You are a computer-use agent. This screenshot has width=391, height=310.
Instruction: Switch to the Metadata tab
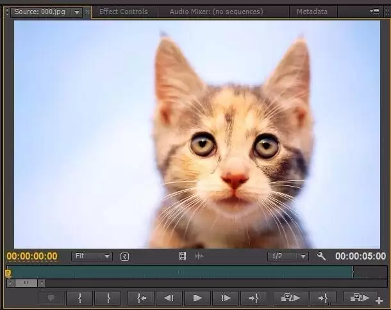point(312,12)
